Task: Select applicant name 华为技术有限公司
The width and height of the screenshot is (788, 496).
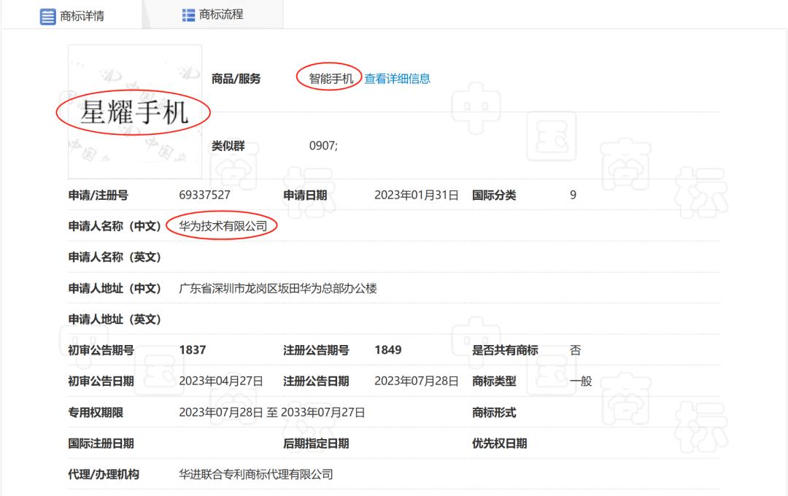Action: pyautogui.click(x=223, y=226)
